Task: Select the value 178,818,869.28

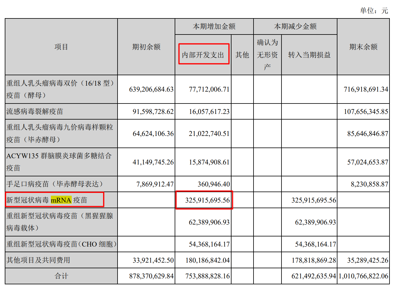Action: (x=314, y=260)
